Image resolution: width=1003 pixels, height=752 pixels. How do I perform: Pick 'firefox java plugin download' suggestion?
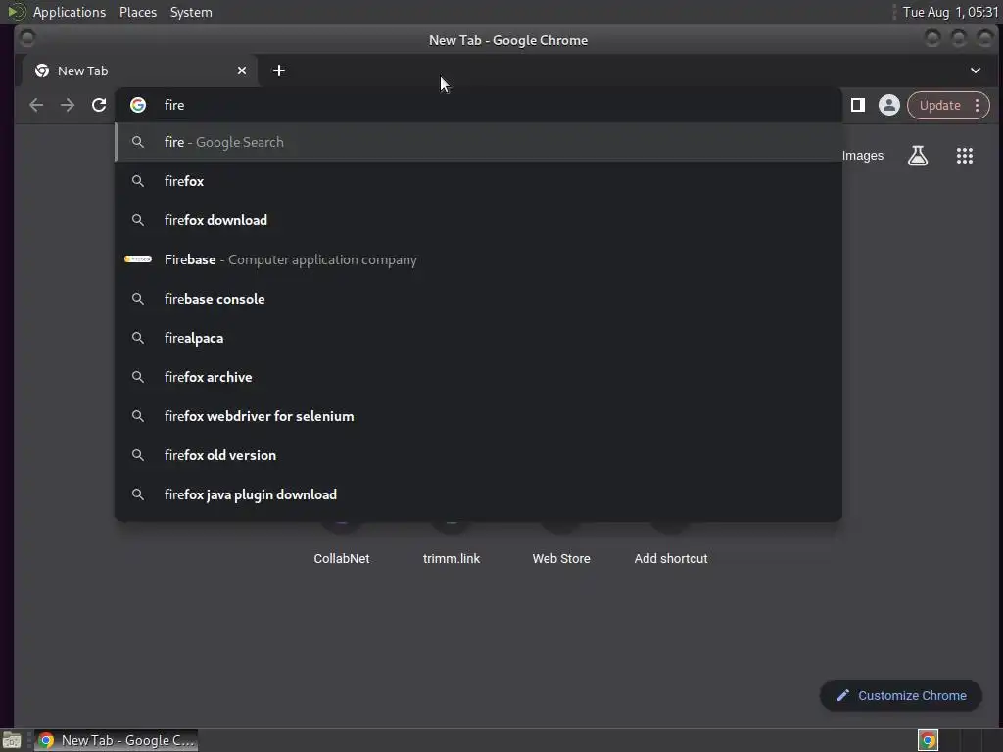pos(478,494)
